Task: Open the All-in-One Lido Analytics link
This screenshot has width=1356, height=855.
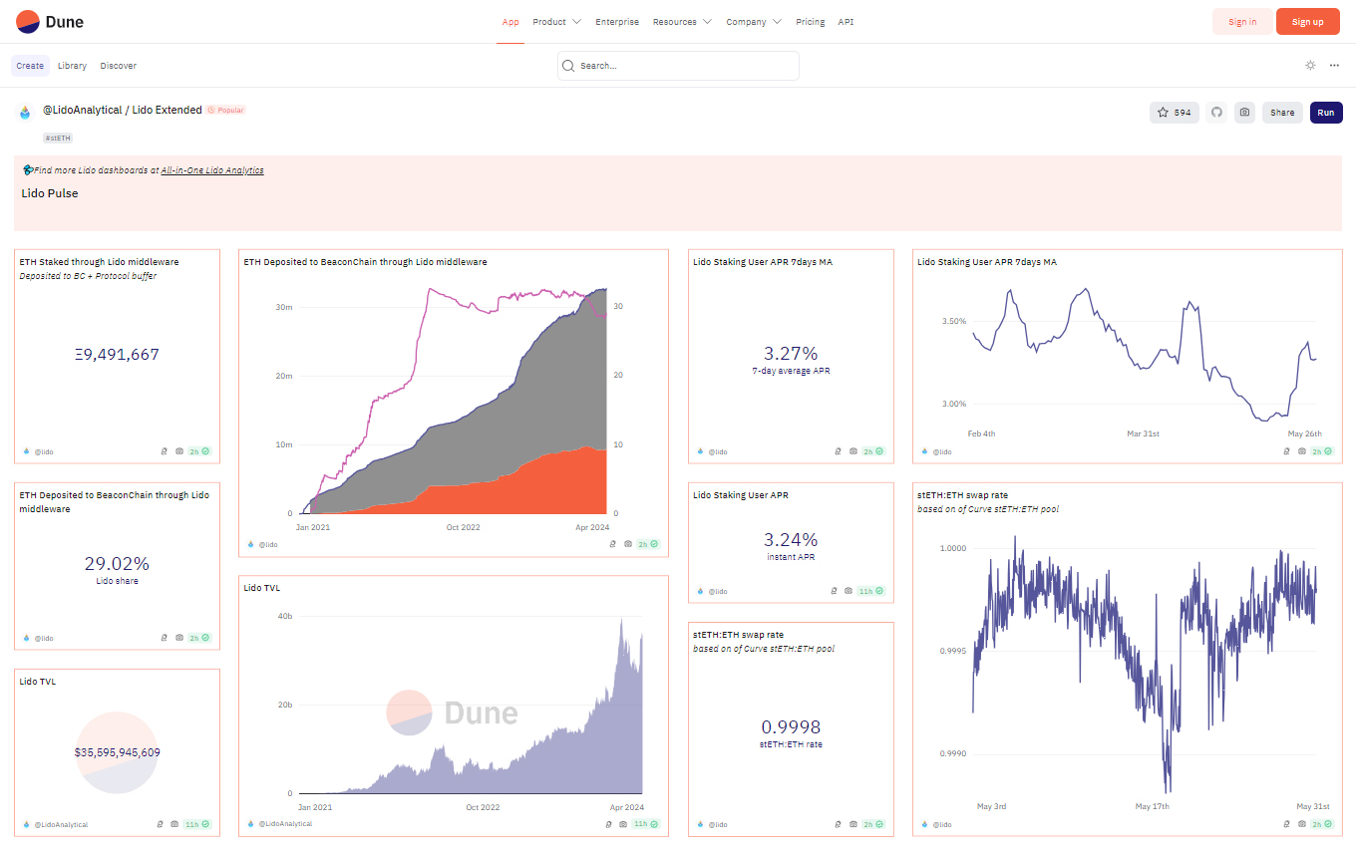Action: [x=212, y=170]
